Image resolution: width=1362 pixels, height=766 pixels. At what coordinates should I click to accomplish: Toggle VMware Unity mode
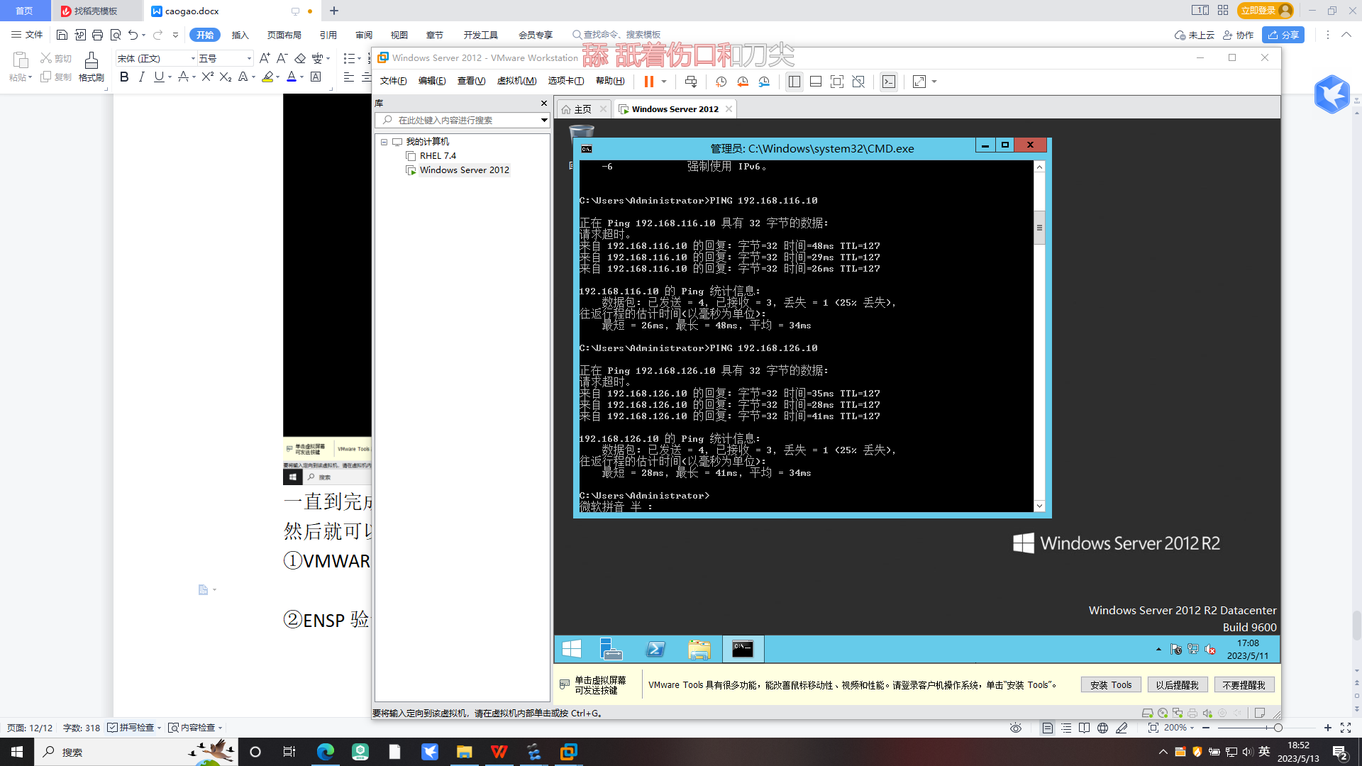pyautogui.click(x=858, y=82)
